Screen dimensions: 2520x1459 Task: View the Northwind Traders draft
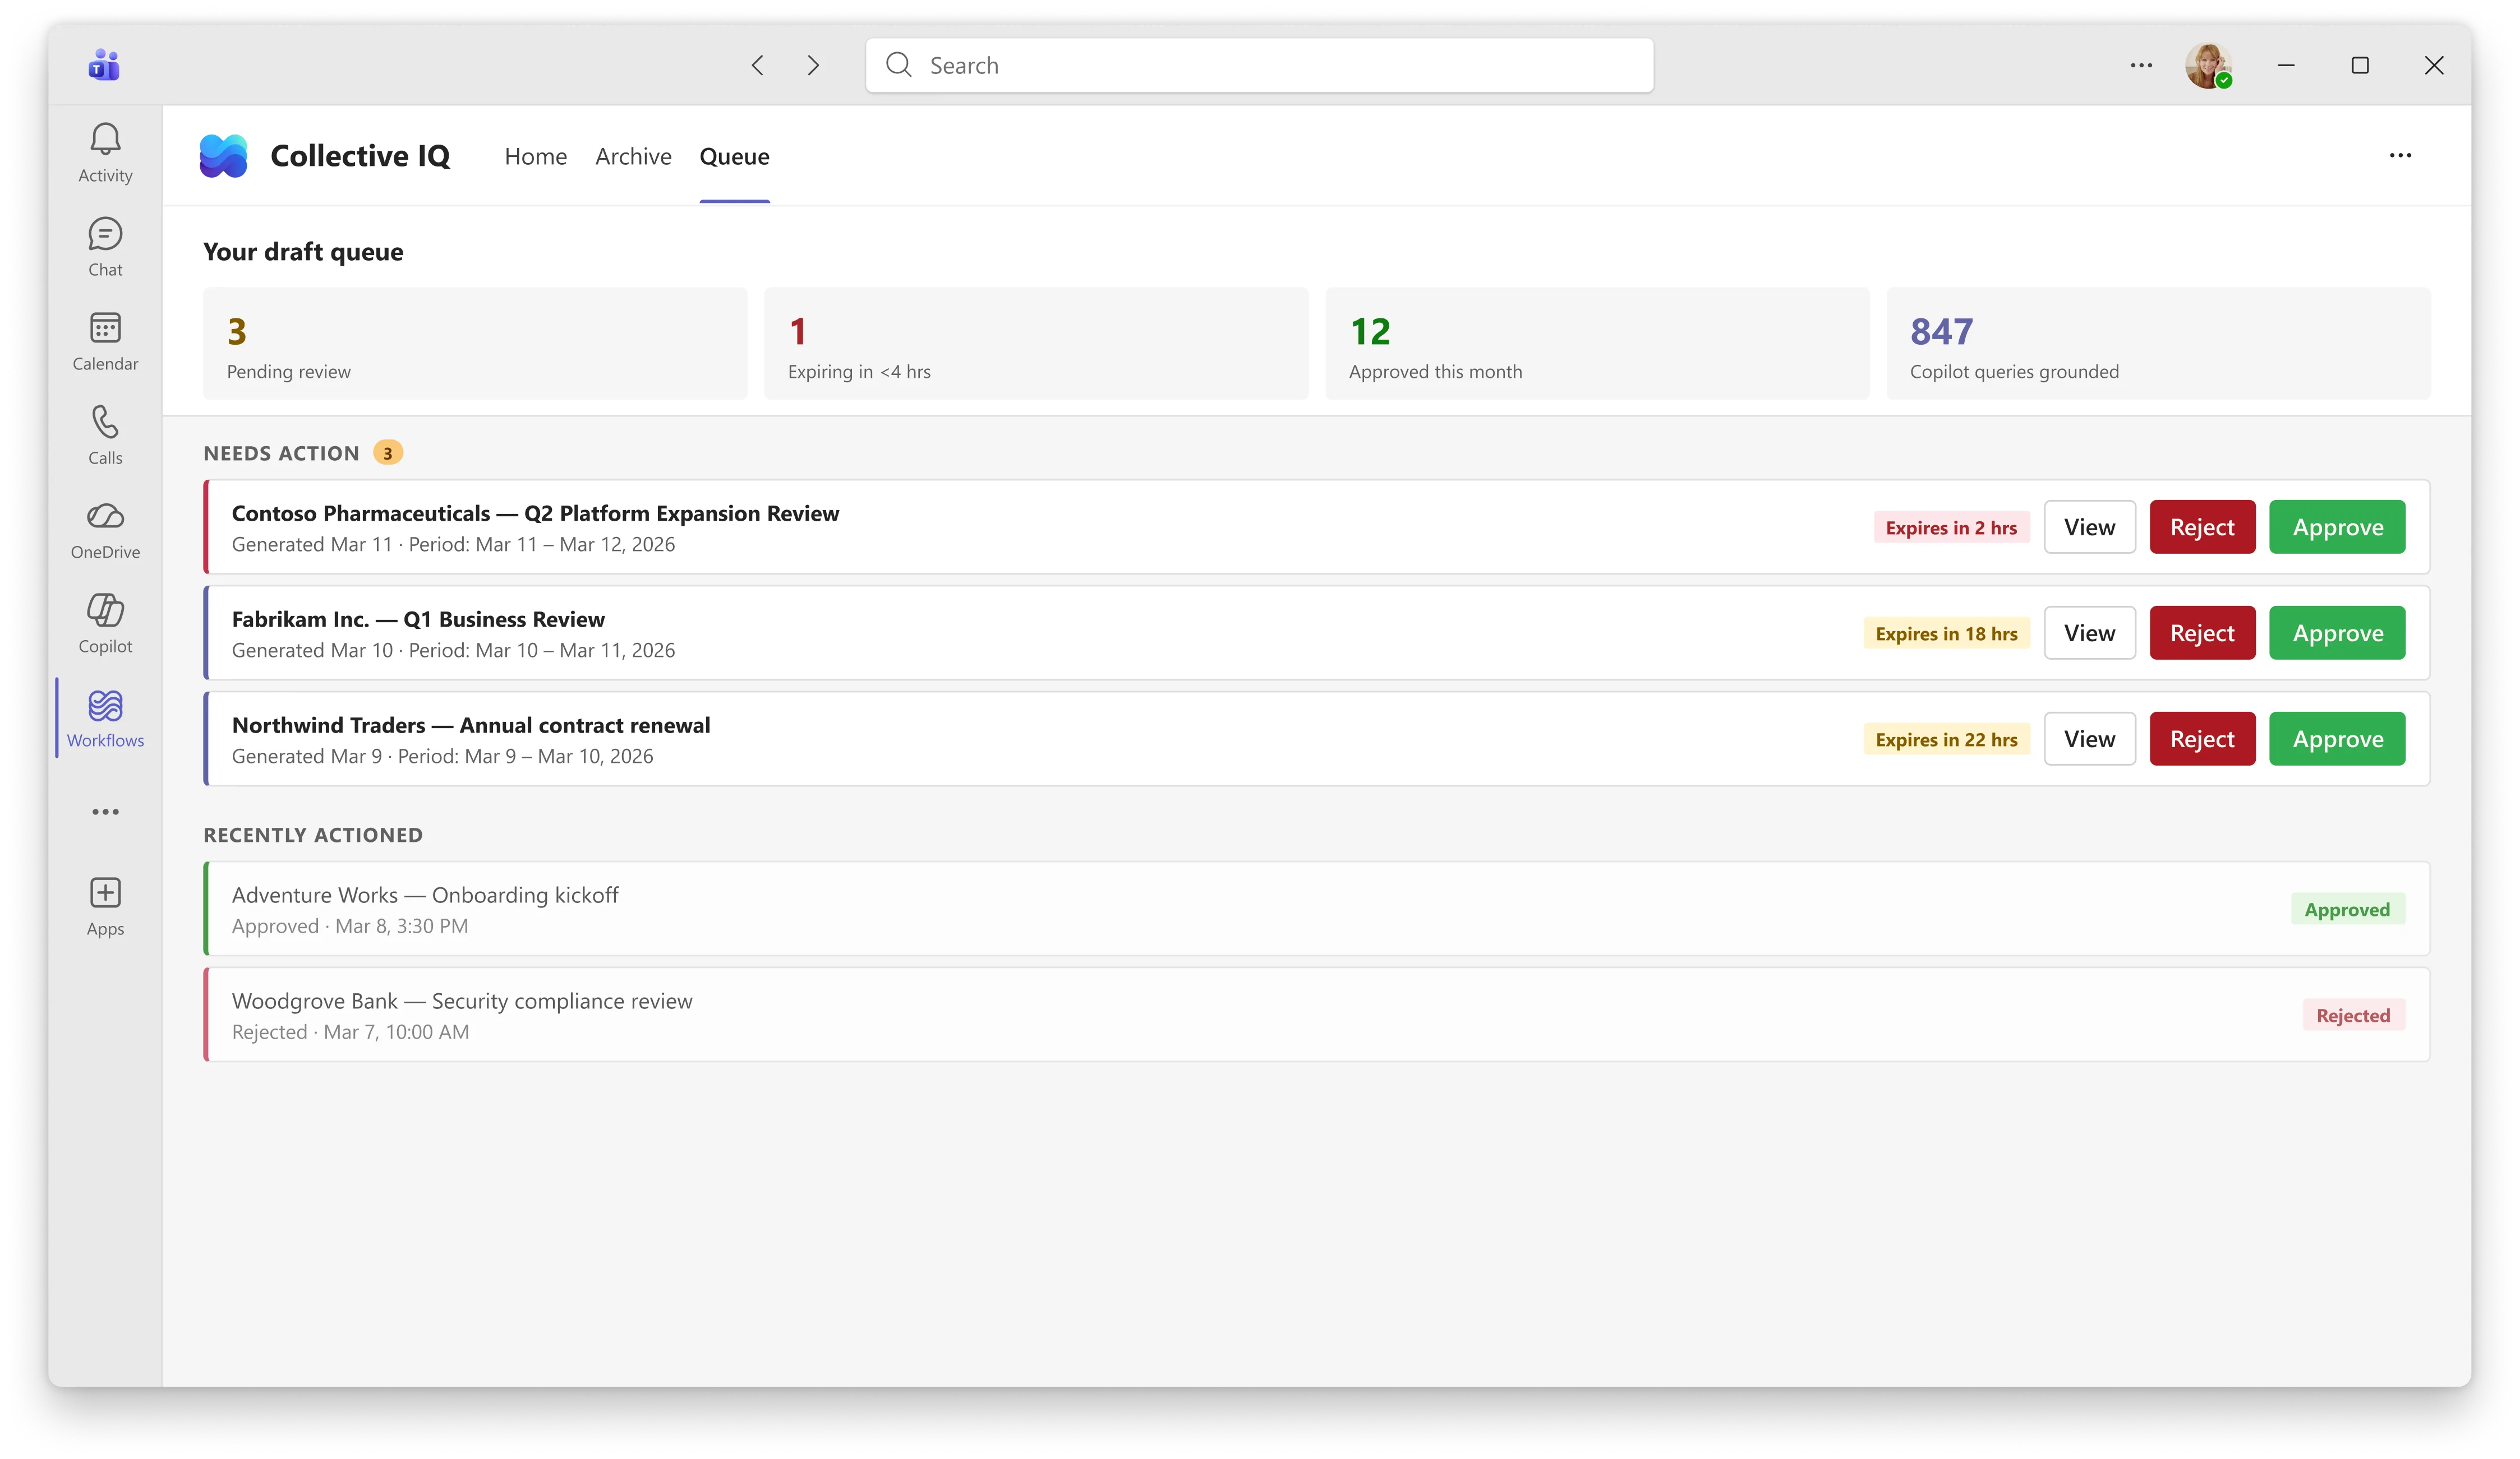click(x=2089, y=739)
